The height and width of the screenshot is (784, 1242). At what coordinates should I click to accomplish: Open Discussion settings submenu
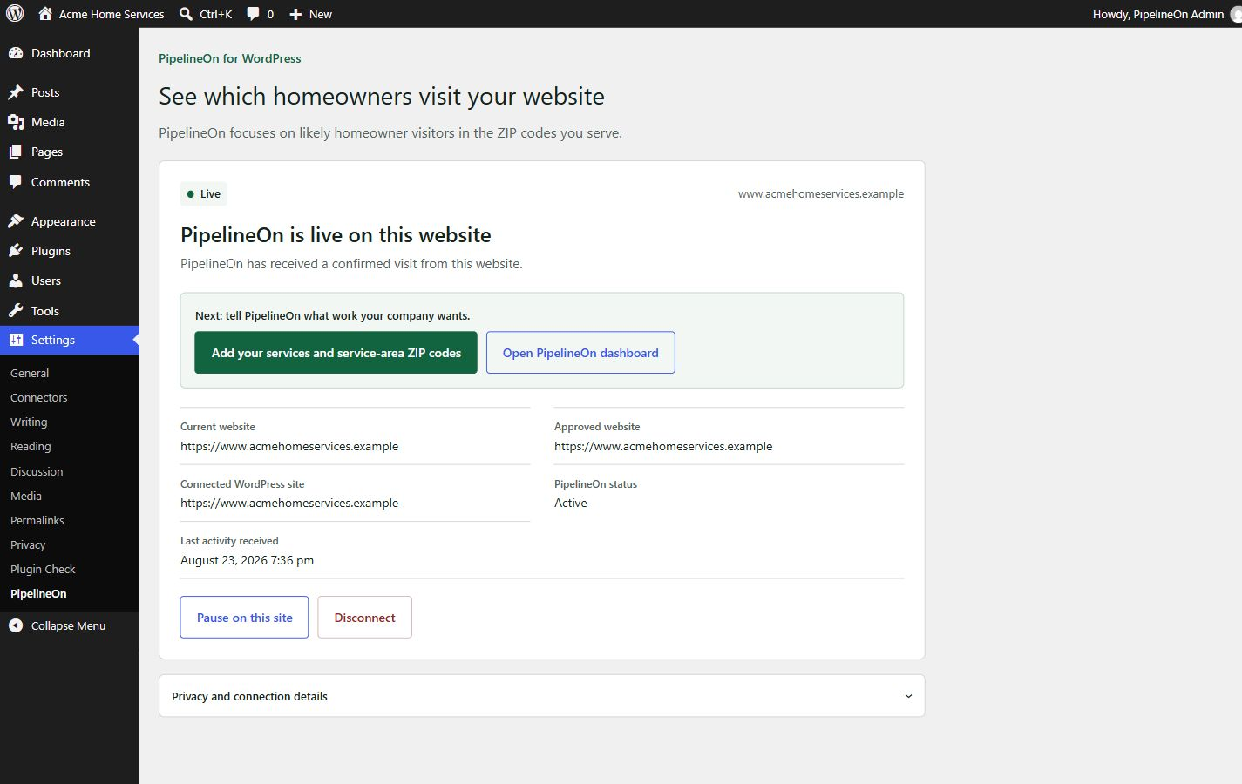pyautogui.click(x=37, y=471)
